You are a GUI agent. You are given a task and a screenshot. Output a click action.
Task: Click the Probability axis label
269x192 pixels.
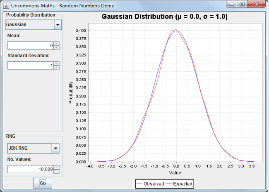(x=71, y=92)
